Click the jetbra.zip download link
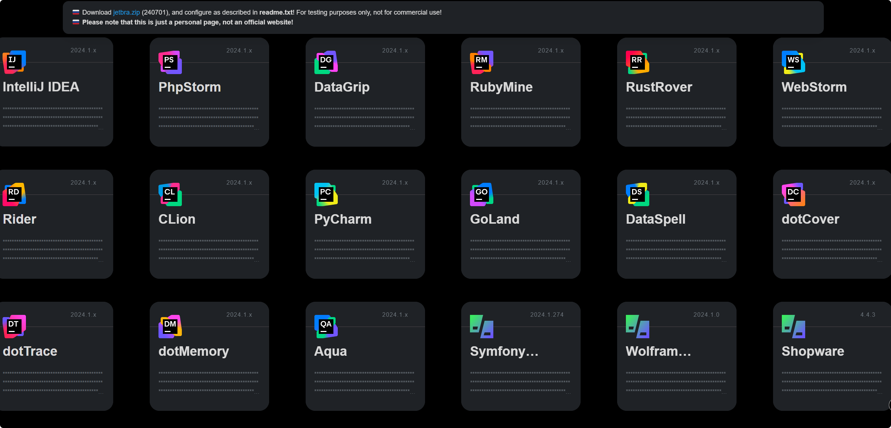The image size is (891, 428). pos(126,12)
